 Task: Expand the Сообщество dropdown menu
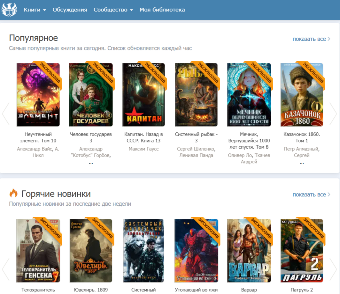pyautogui.click(x=113, y=10)
